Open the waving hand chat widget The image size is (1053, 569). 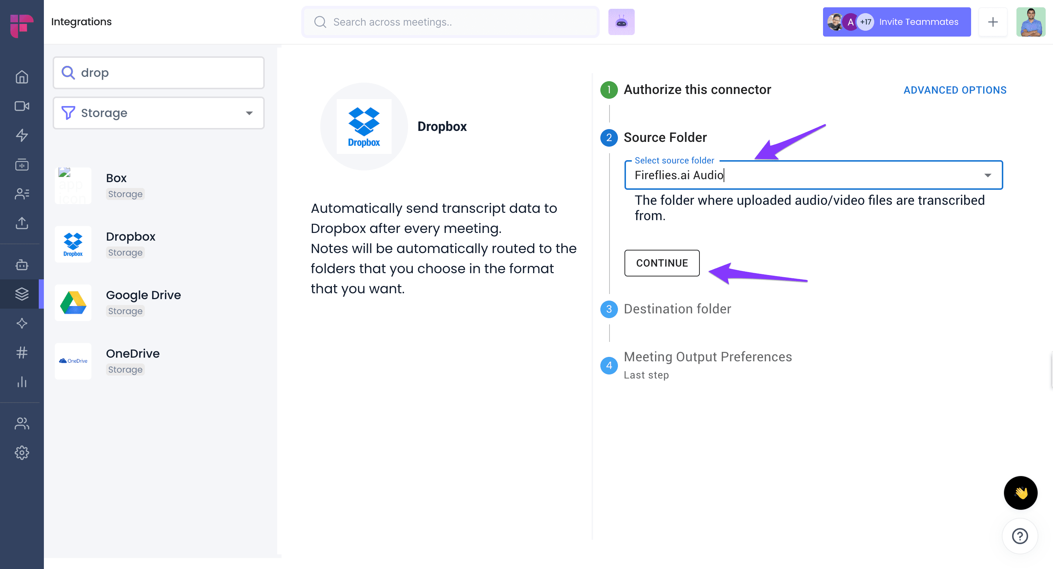[1020, 493]
